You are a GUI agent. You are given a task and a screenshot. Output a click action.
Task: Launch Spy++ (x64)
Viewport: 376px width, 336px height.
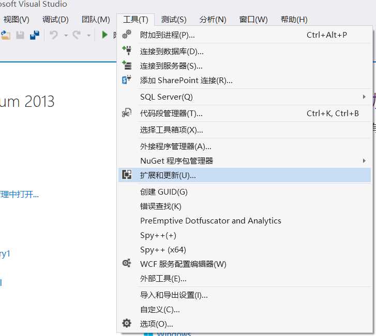(x=245, y=250)
